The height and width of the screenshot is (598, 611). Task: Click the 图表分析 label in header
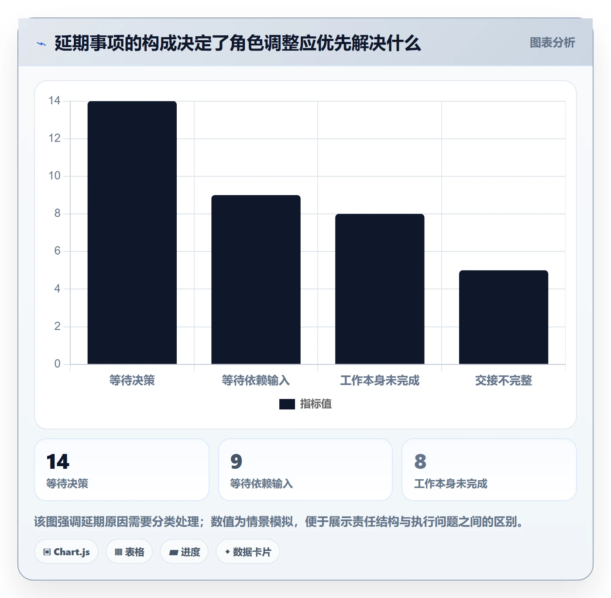point(552,43)
